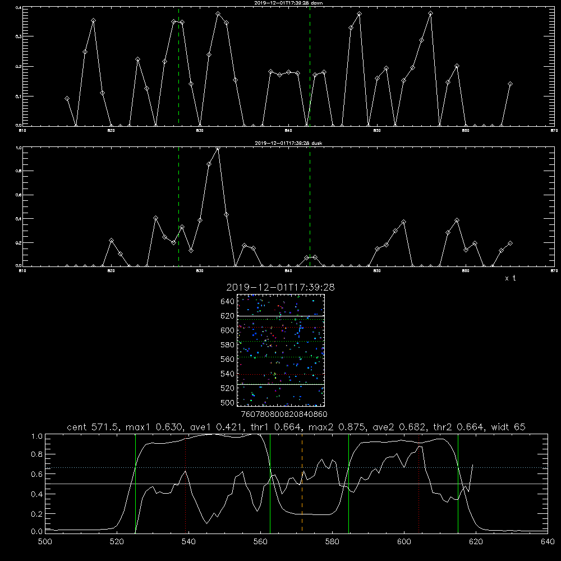Click the white solid line at 620 in the scatter image
The width and height of the screenshot is (561, 561).
(281, 316)
